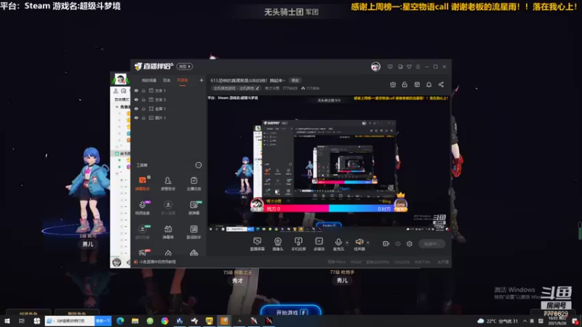Add a 摄像头 camera source
Image resolution: width=582 pixels, height=327 pixels.
click(x=278, y=244)
